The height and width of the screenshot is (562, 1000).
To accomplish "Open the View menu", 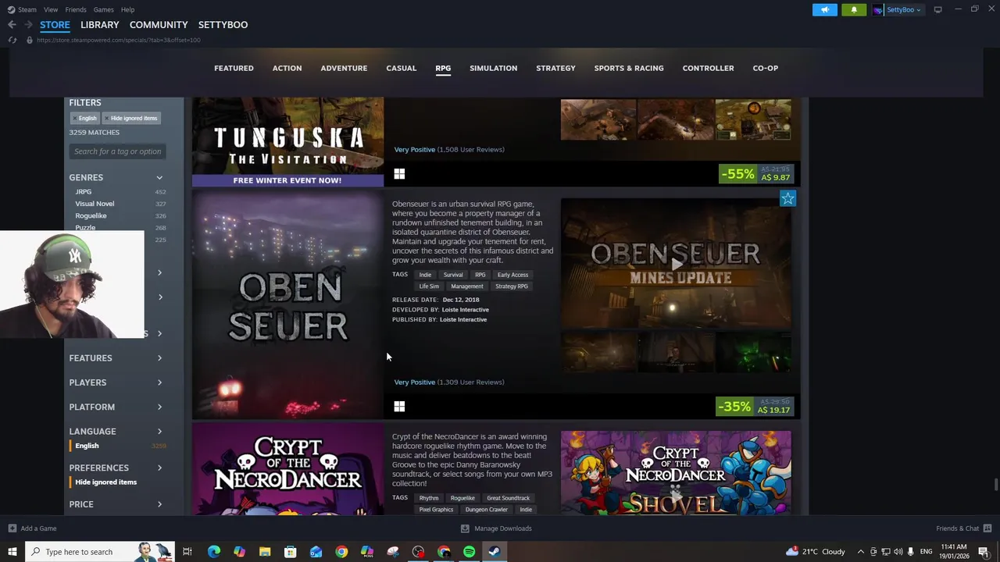I will (x=51, y=9).
